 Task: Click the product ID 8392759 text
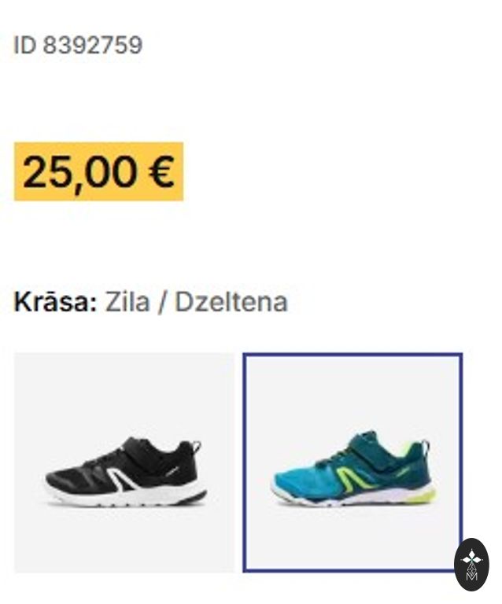tap(78, 45)
